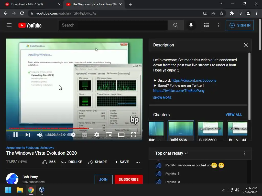The image size is (262, 196).
Task: Open the Discord bobpony link
Action: pyautogui.click(x=194, y=80)
